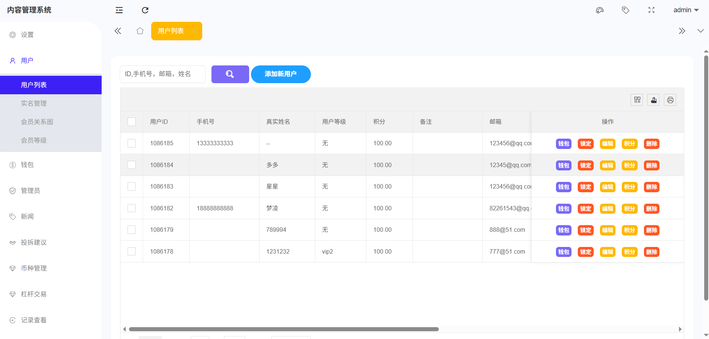The width and height of the screenshot is (709, 339).
Task: Click the sidebar collapse menu icon
Action: click(x=119, y=10)
